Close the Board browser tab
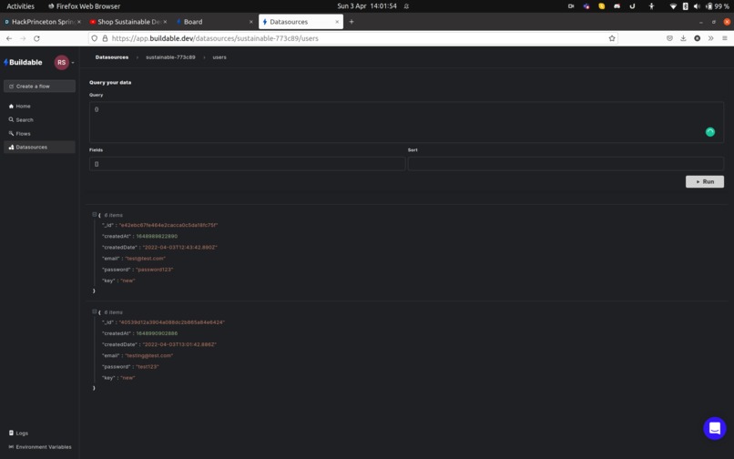Image resolution: width=734 pixels, height=459 pixels. click(251, 22)
